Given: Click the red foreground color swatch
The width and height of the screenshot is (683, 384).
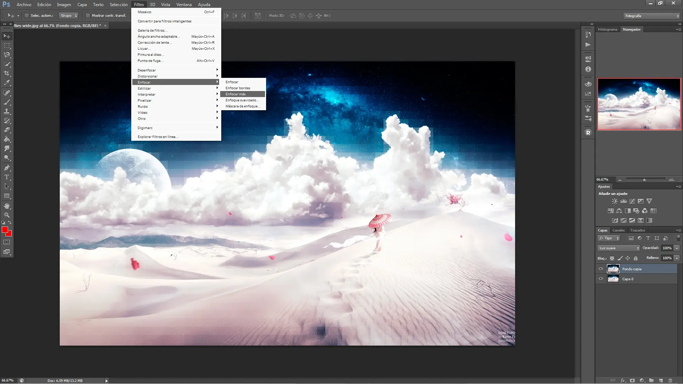Looking at the screenshot, I should click(x=5, y=230).
